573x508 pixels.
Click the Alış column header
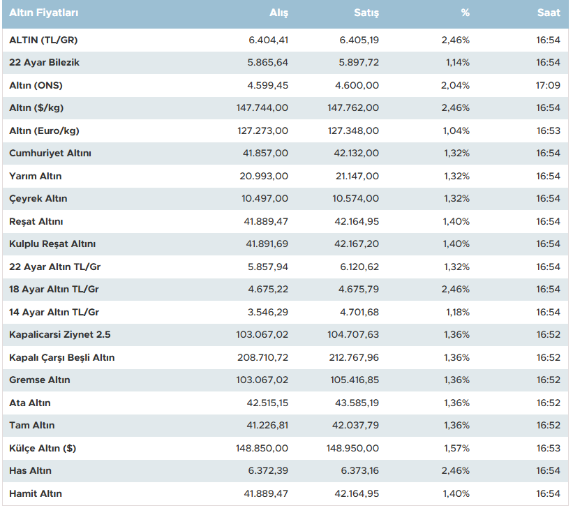click(x=278, y=13)
